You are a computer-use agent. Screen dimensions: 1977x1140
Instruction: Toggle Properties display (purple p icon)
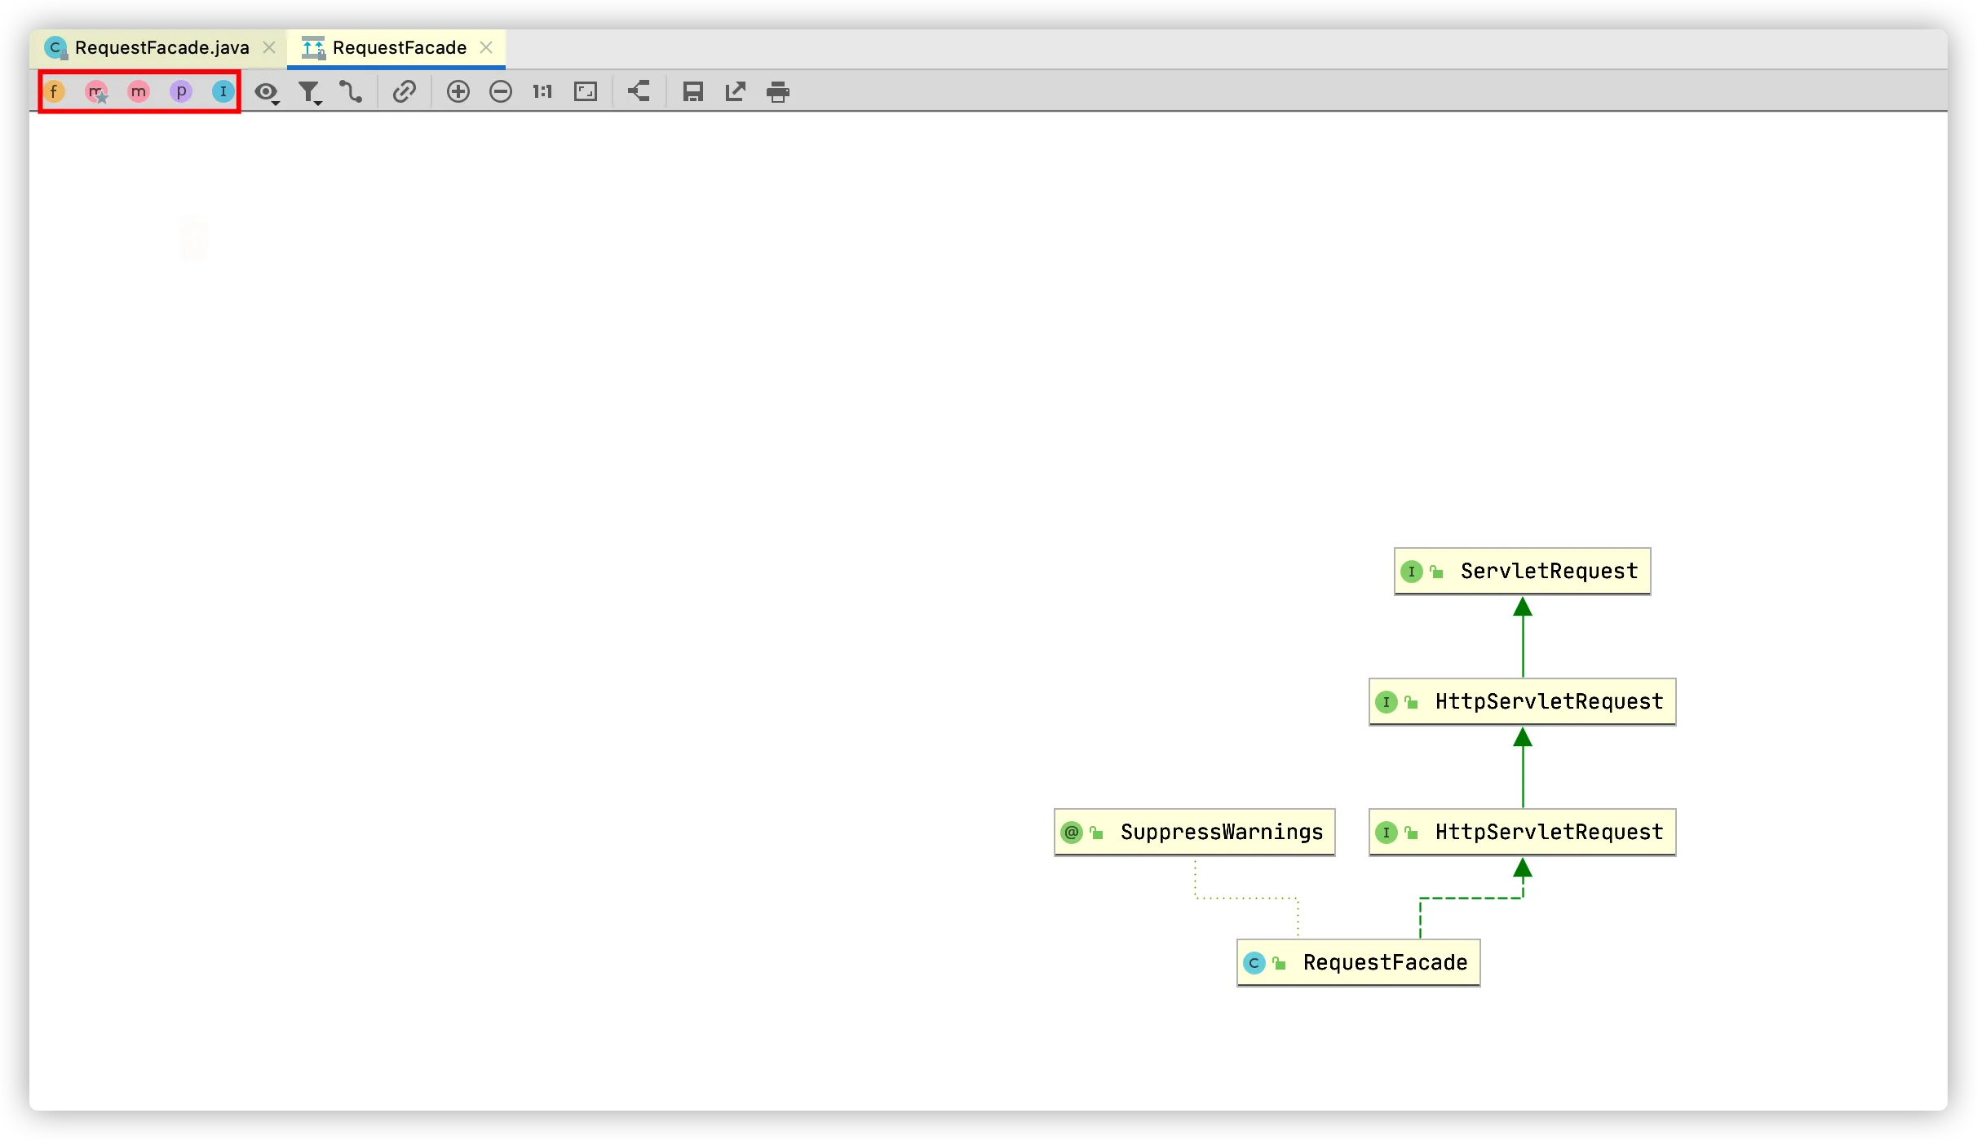[181, 91]
